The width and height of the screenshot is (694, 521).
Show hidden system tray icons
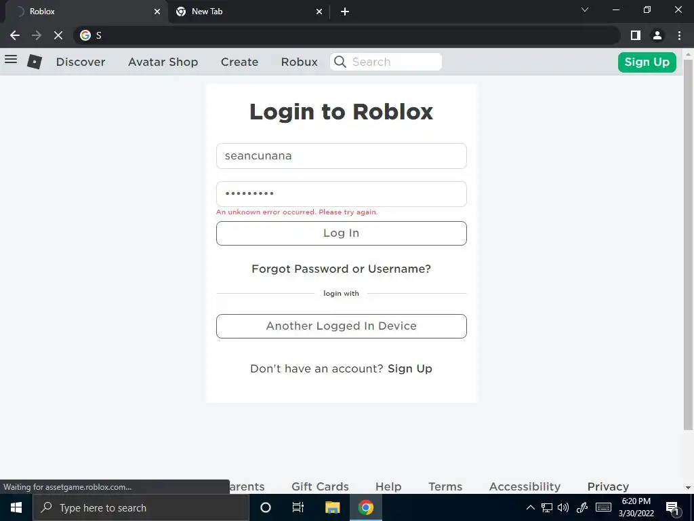pyautogui.click(x=530, y=507)
